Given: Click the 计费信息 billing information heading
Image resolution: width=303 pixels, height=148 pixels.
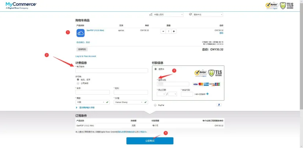Looking at the screenshot, I should [81, 63].
